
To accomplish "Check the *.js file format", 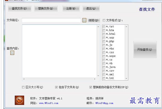I will click(104, 45).
